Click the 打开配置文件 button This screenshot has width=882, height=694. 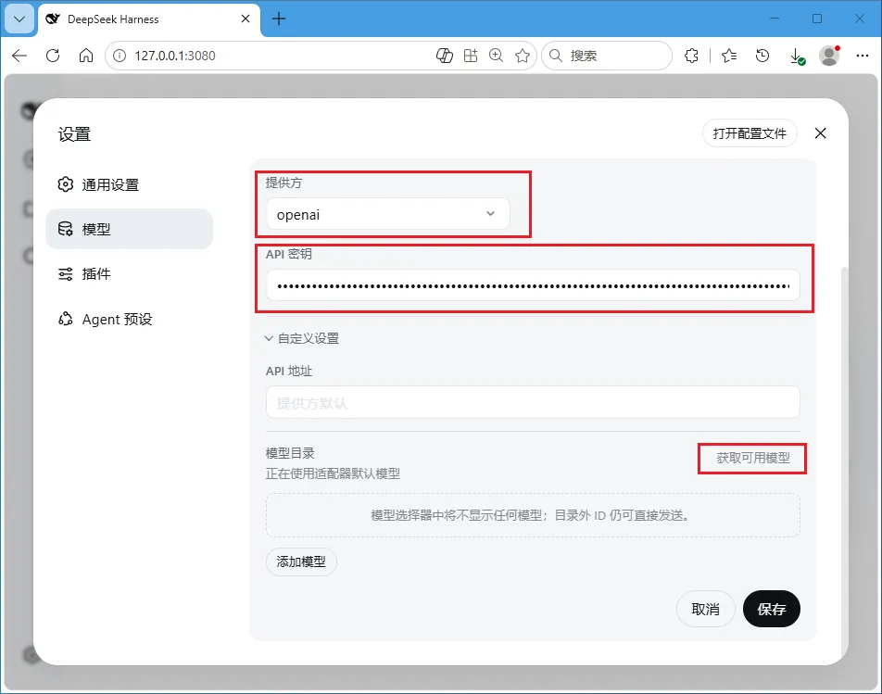[x=750, y=133]
